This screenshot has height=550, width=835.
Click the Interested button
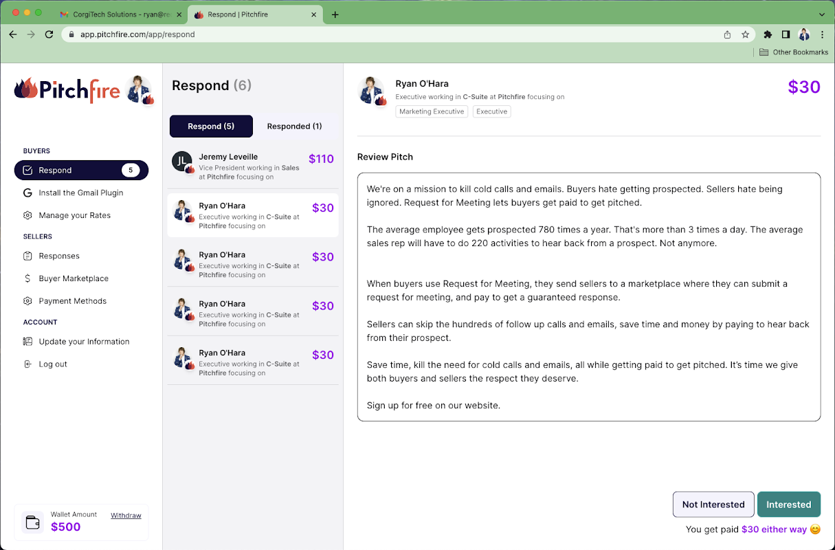point(789,505)
